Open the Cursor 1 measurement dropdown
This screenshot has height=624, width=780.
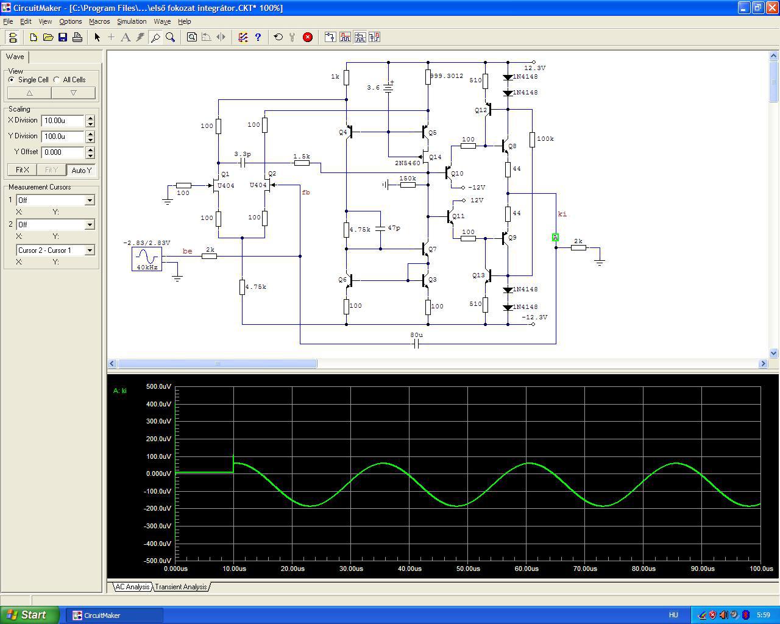[90, 200]
